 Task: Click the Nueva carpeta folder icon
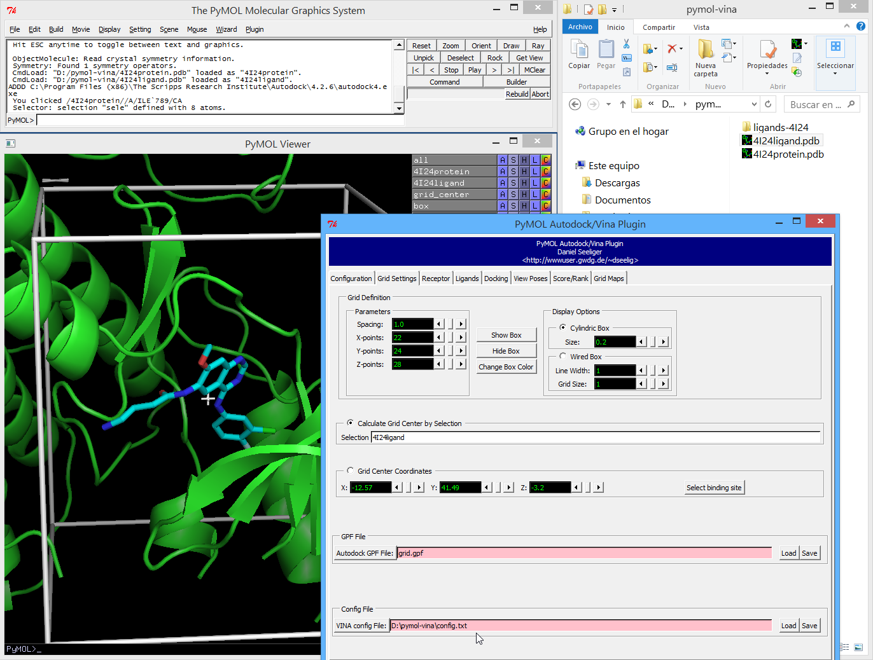705,50
